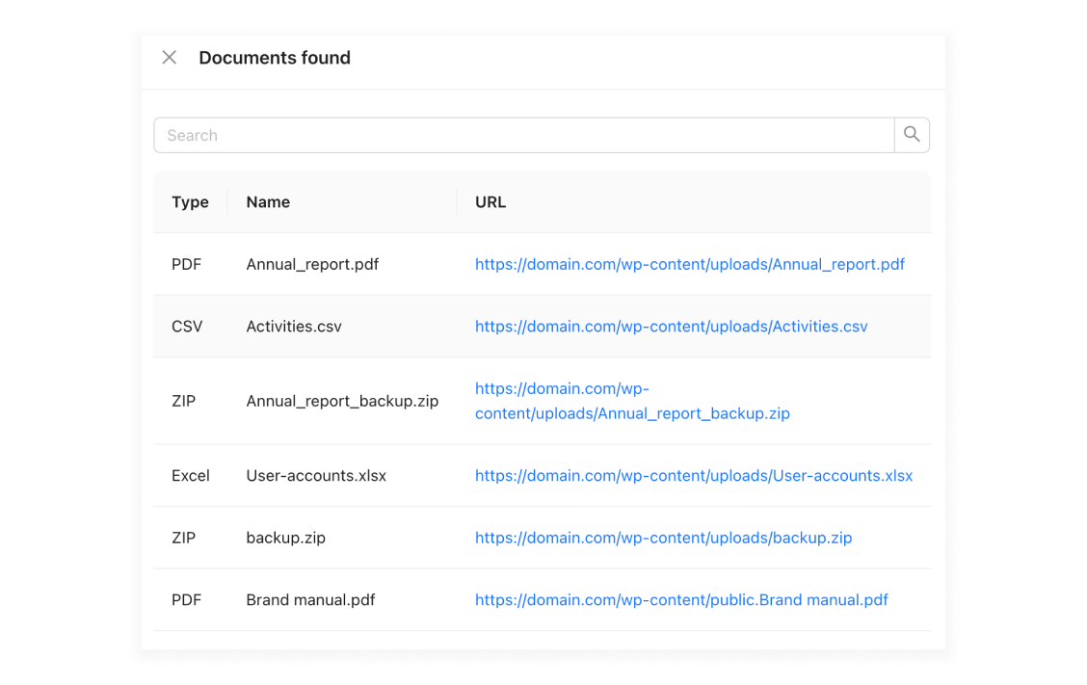This screenshot has height=685, width=1087.
Task: Open the User-accounts.xlsx URL link
Action: pyautogui.click(x=693, y=476)
